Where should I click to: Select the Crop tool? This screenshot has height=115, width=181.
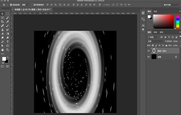point(3,22)
